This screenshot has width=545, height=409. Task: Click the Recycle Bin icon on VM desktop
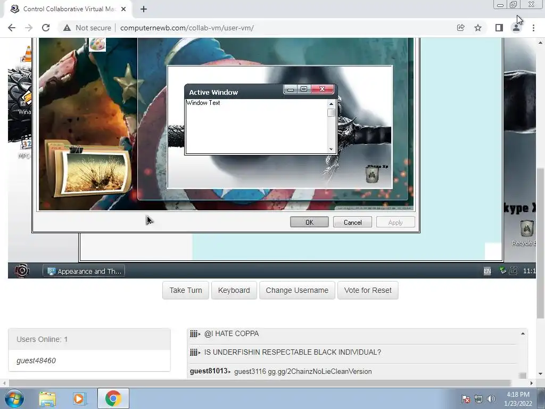tap(526, 233)
